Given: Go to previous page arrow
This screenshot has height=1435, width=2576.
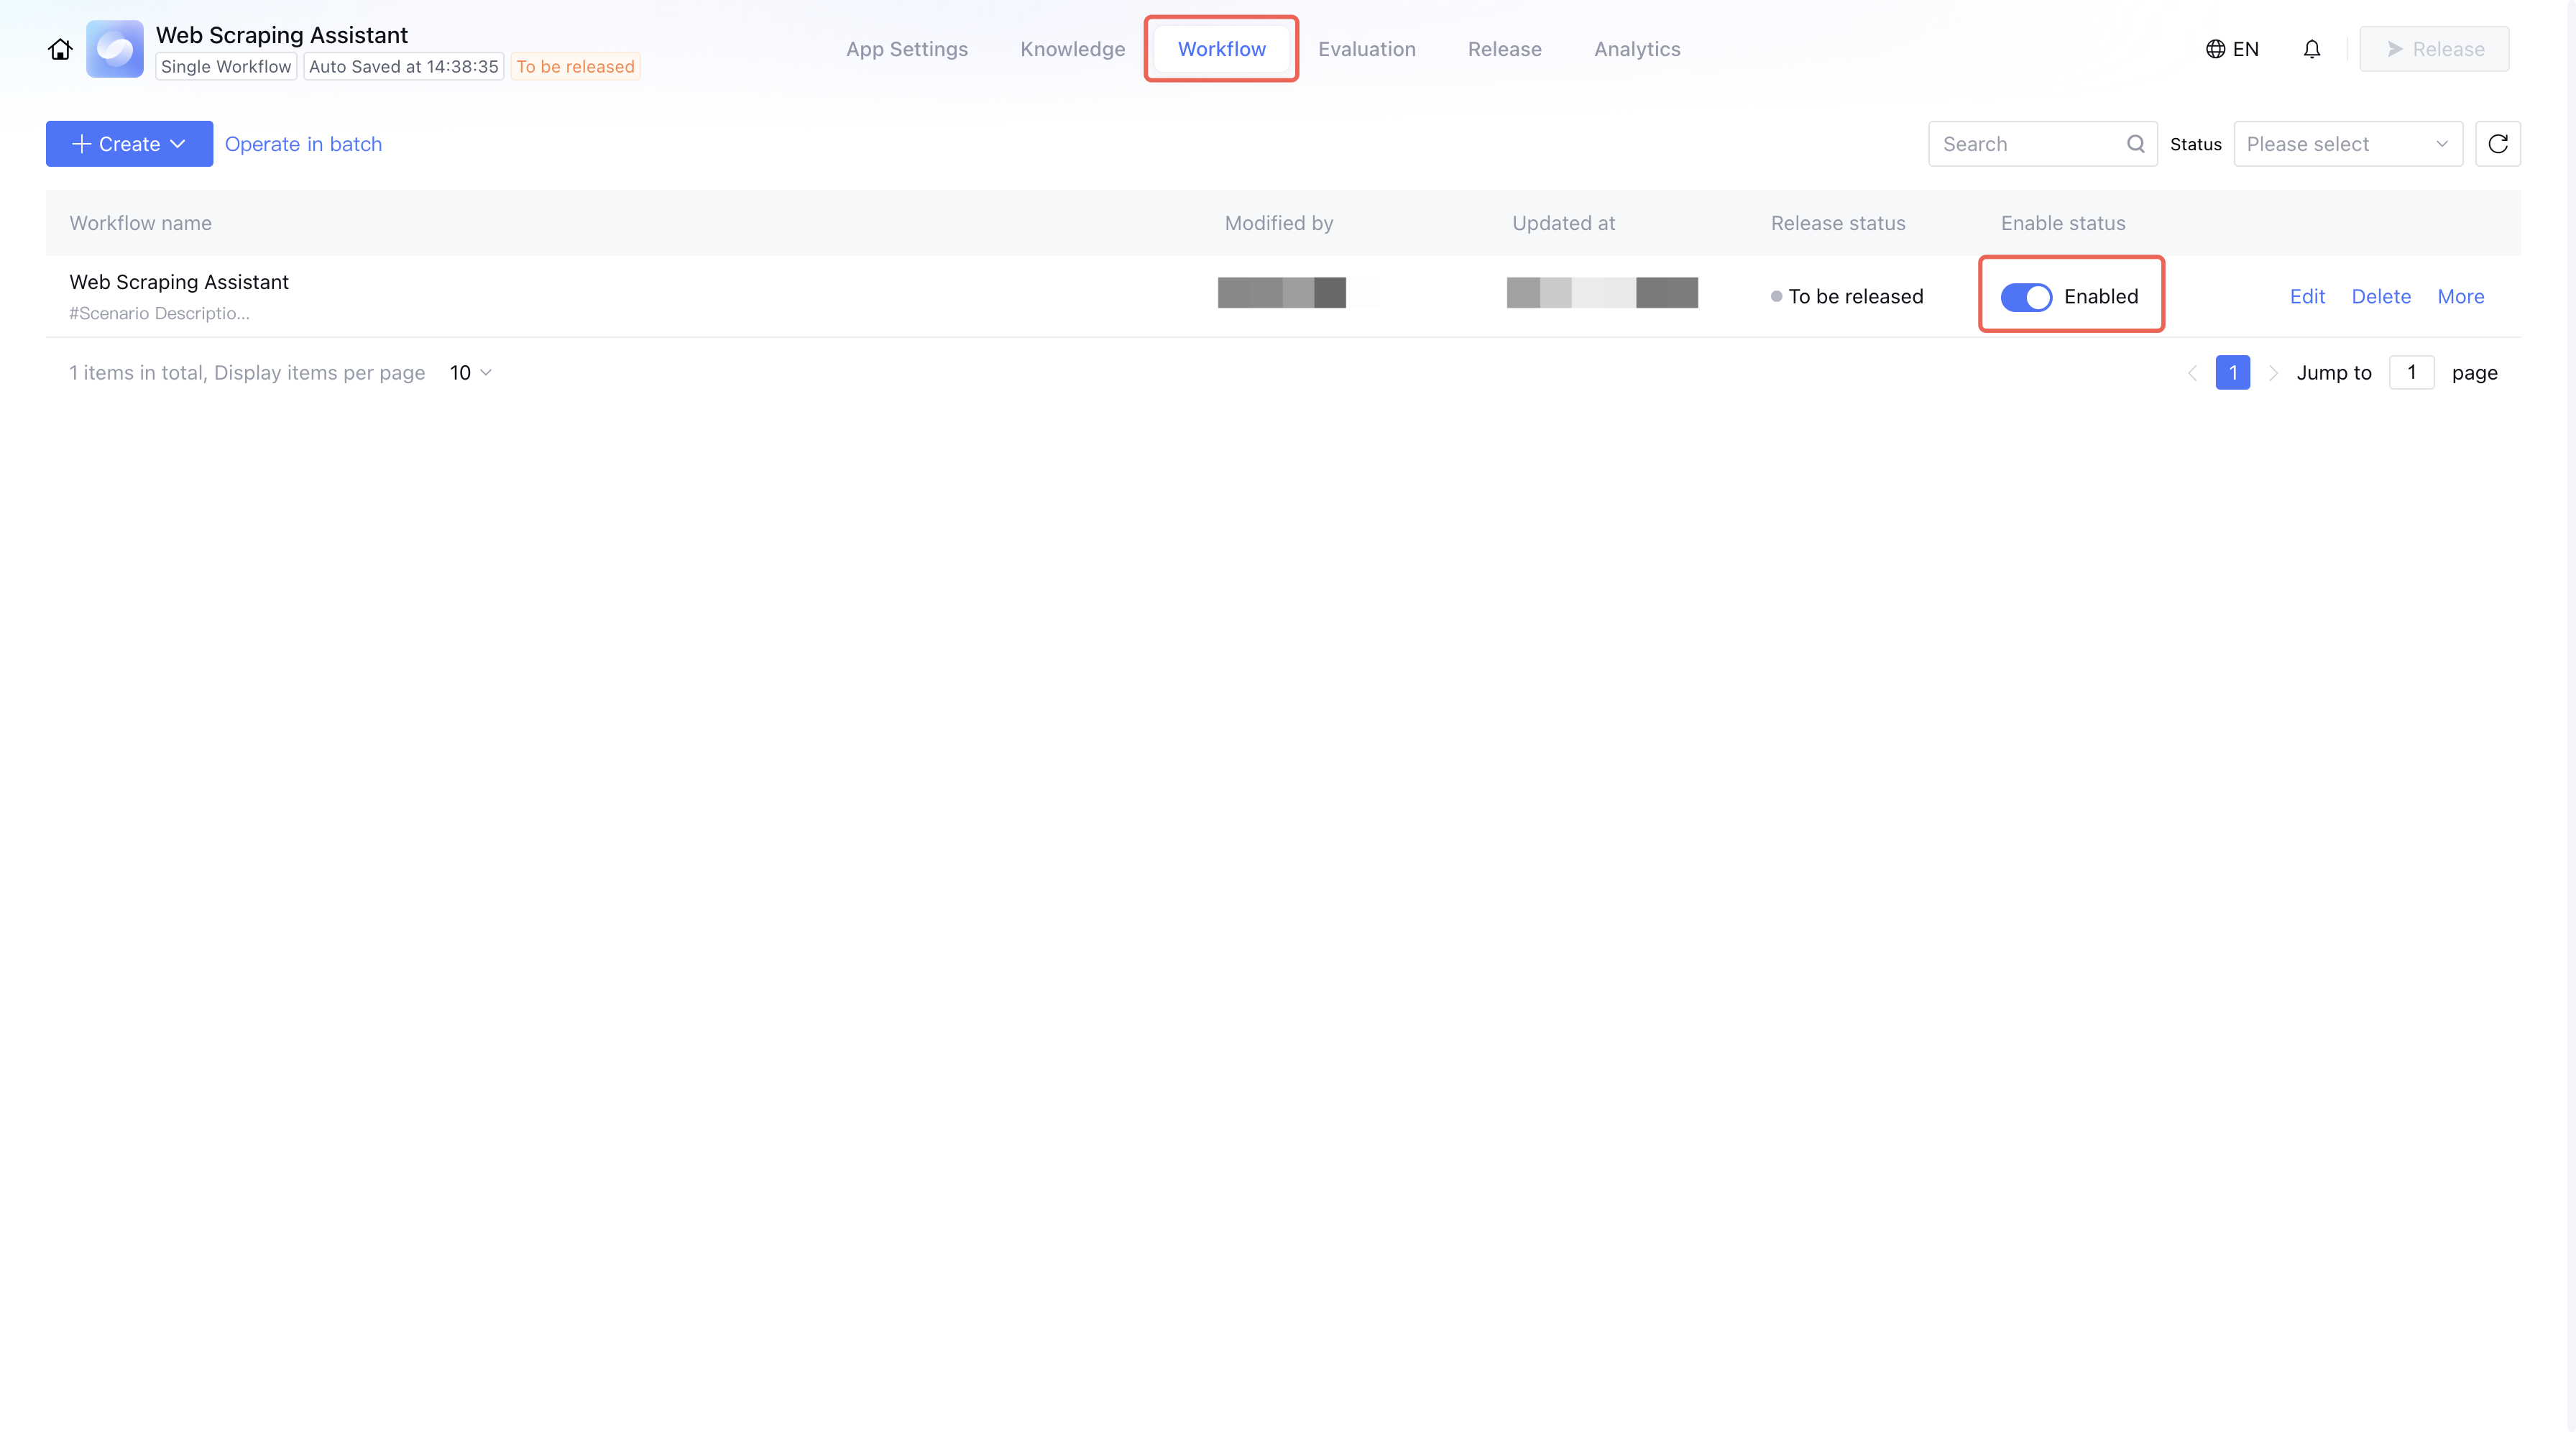Looking at the screenshot, I should 2192,373.
